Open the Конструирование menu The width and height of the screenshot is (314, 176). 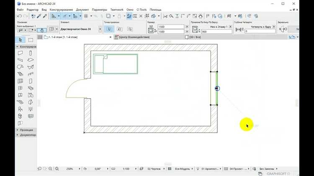pyautogui.click(x=61, y=10)
